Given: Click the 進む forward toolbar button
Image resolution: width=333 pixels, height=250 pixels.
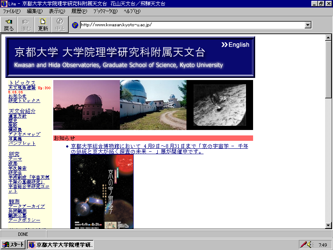Looking at the screenshot, I should 26,25.
